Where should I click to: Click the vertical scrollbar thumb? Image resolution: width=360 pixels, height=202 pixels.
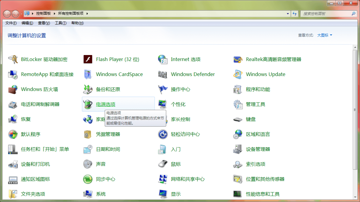(x=355, y=110)
